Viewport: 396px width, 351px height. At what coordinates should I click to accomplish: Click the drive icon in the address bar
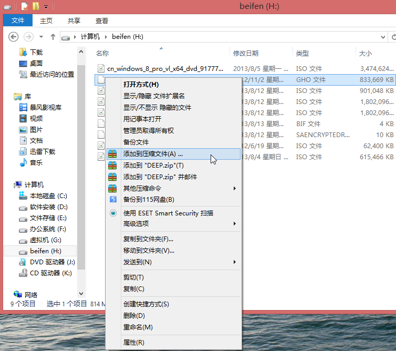coord(66,38)
